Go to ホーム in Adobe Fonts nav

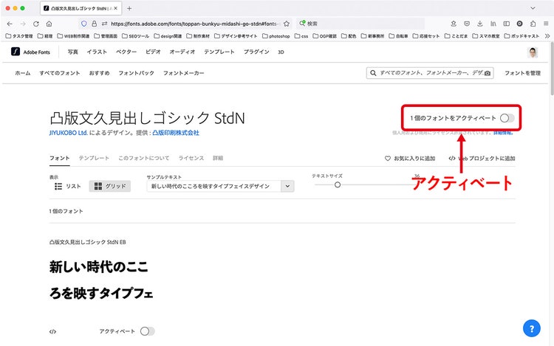point(23,73)
